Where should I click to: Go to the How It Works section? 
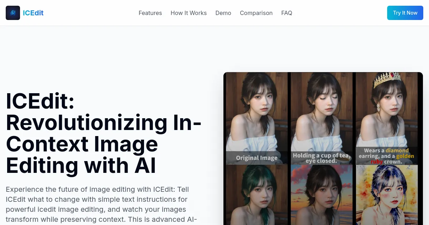pos(188,13)
